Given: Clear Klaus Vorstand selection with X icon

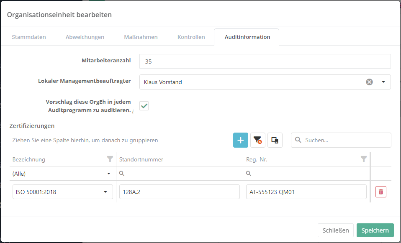Looking at the screenshot, I should click(369, 82).
